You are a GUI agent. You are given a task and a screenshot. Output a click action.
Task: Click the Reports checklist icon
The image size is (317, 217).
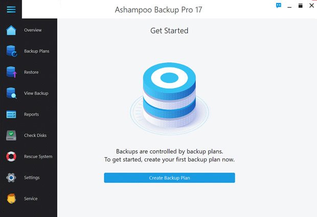click(x=11, y=114)
